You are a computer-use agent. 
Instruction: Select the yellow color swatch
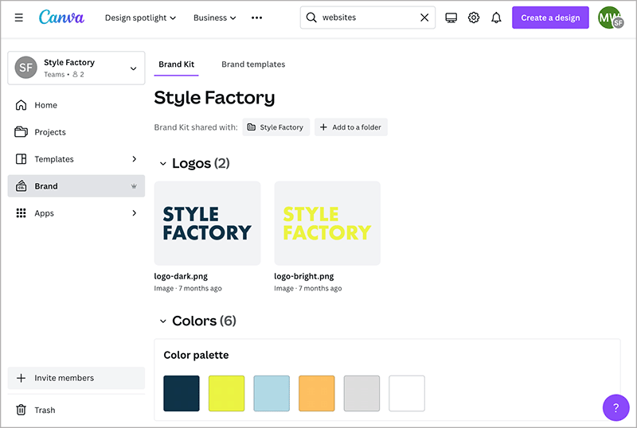227,393
